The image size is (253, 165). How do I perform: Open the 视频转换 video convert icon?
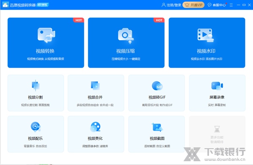(x=46, y=35)
